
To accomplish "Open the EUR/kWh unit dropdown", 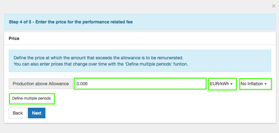I will 222,84.
